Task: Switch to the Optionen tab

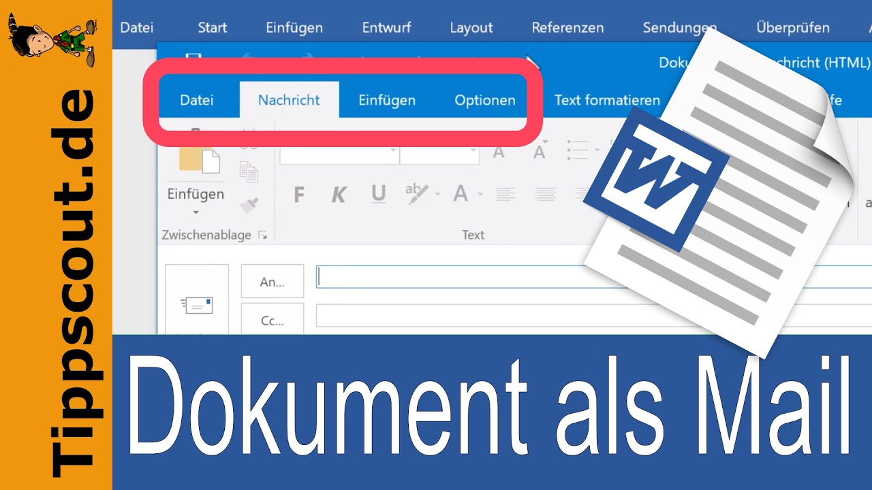Action: (x=485, y=100)
